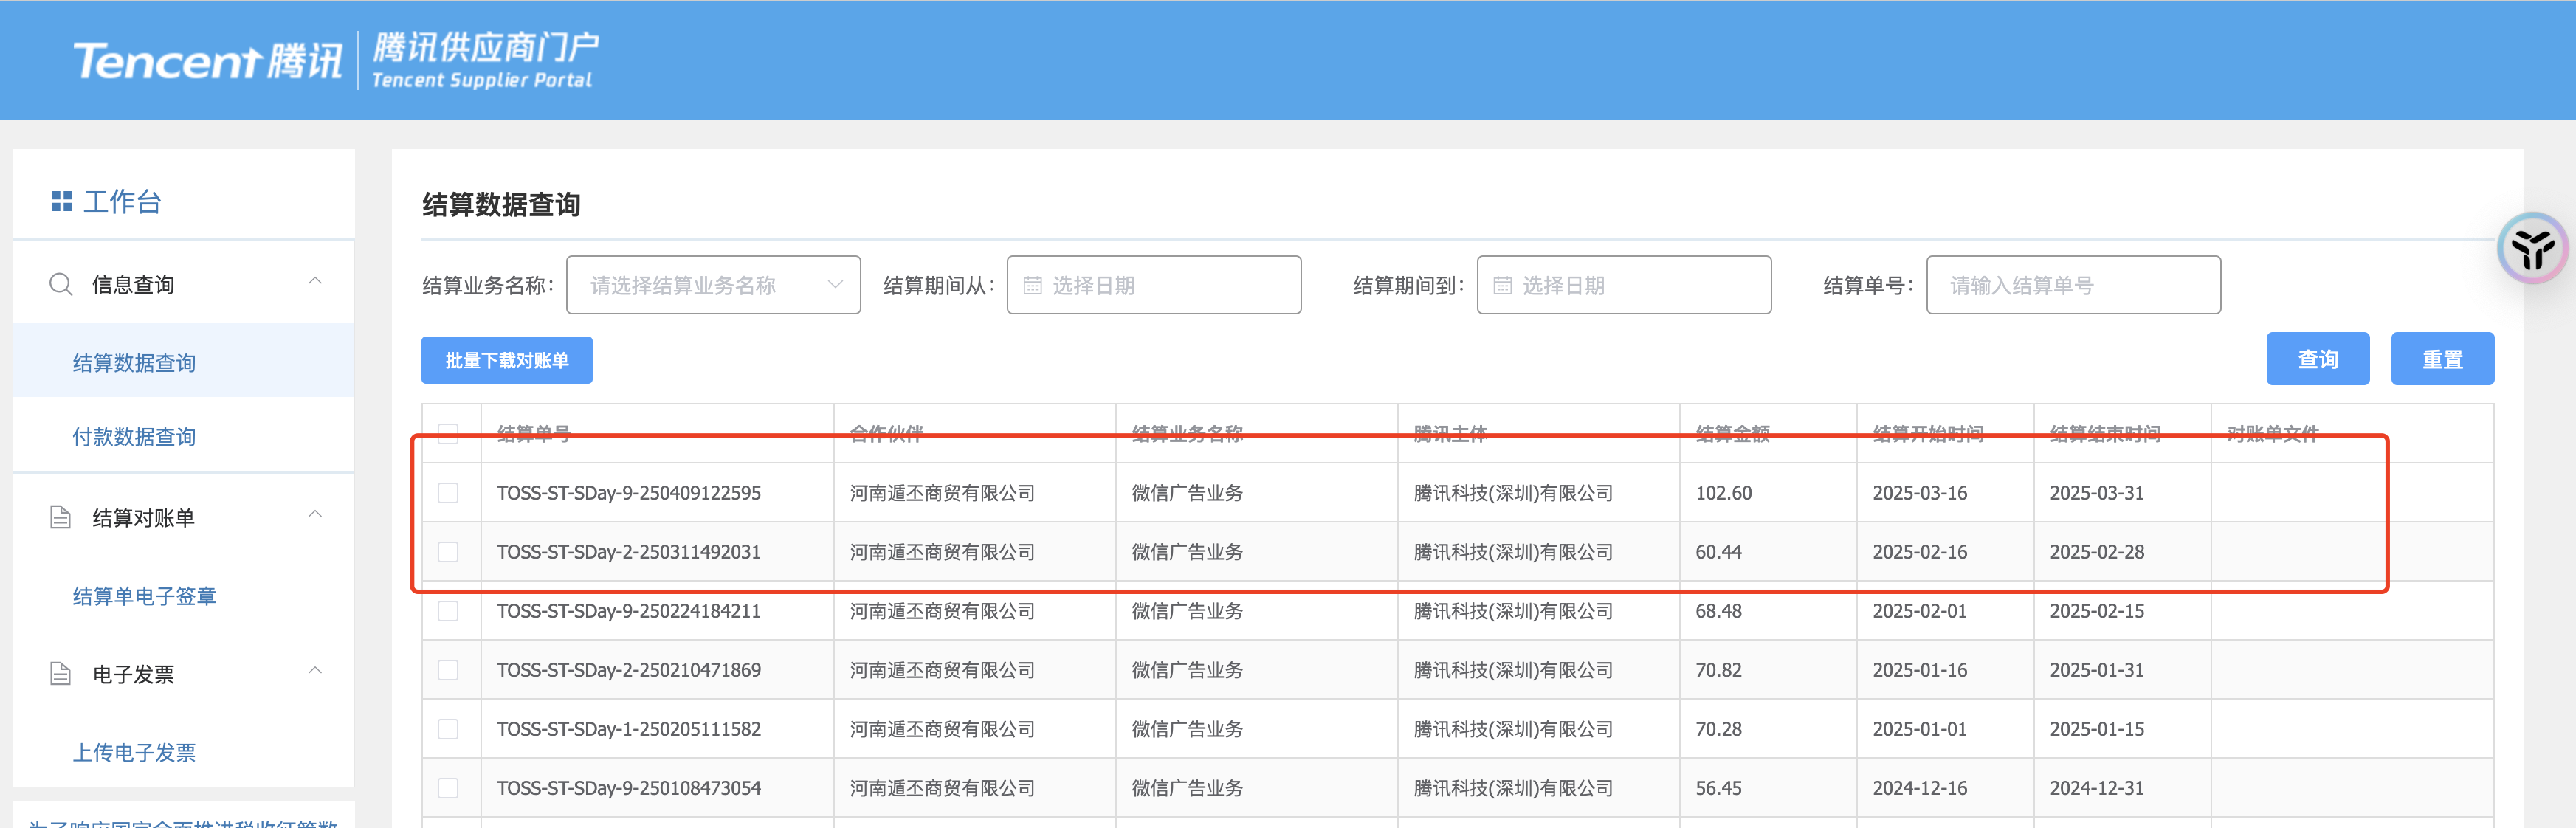Open the 结算业务名称 dropdown

[713, 285]
